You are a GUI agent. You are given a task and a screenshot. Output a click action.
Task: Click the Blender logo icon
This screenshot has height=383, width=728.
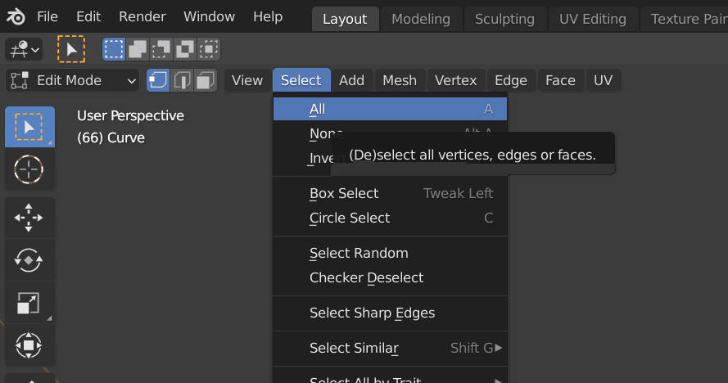(16, 17)
